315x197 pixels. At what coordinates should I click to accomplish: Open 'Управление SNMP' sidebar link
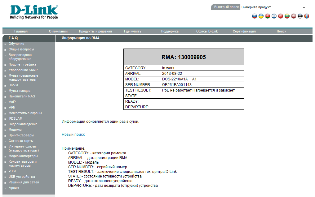pyautogui.click(x=23, y=70)
